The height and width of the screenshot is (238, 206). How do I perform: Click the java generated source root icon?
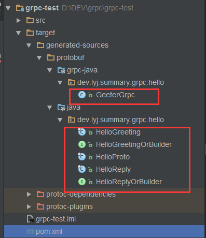tap(61, 108)
